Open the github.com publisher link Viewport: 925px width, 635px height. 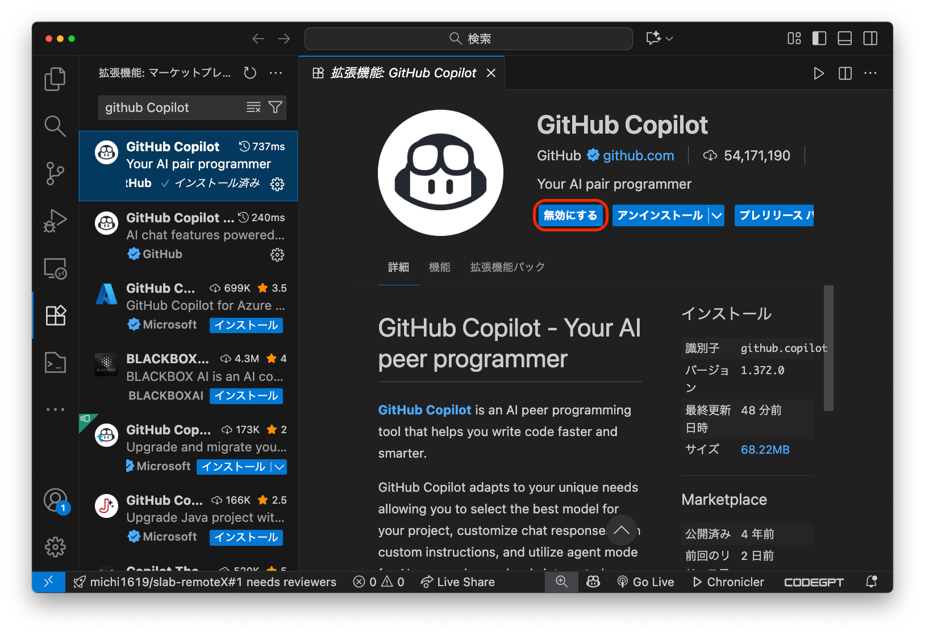638,156
